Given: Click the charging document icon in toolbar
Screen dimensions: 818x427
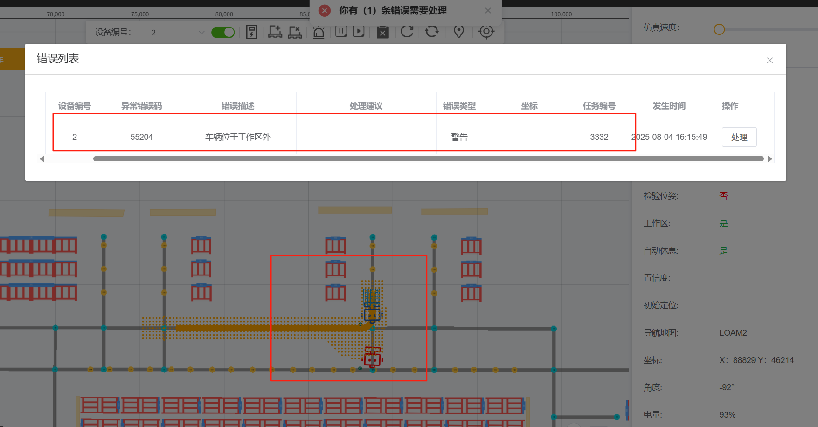Looking at the screenshot, I should (x=252, y=32).
